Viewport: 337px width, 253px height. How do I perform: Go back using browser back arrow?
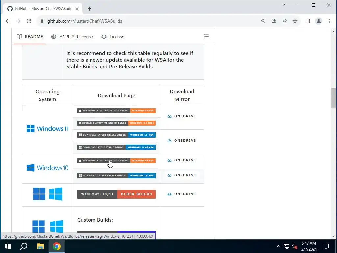(8, 21)
